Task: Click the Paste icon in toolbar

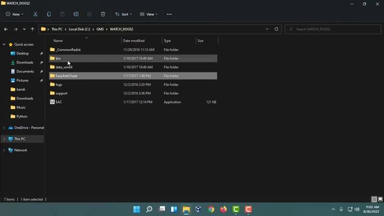Action: pos(62,14)
